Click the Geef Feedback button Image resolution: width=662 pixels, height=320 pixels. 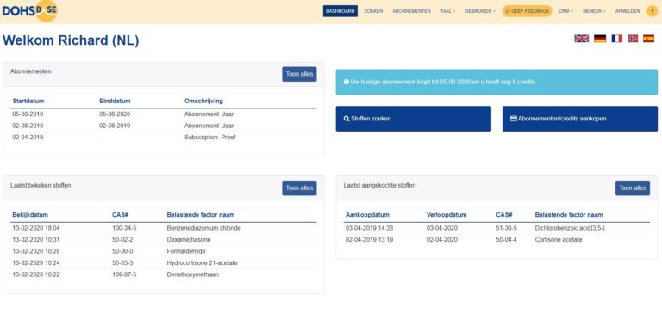[x=527, y=11]
